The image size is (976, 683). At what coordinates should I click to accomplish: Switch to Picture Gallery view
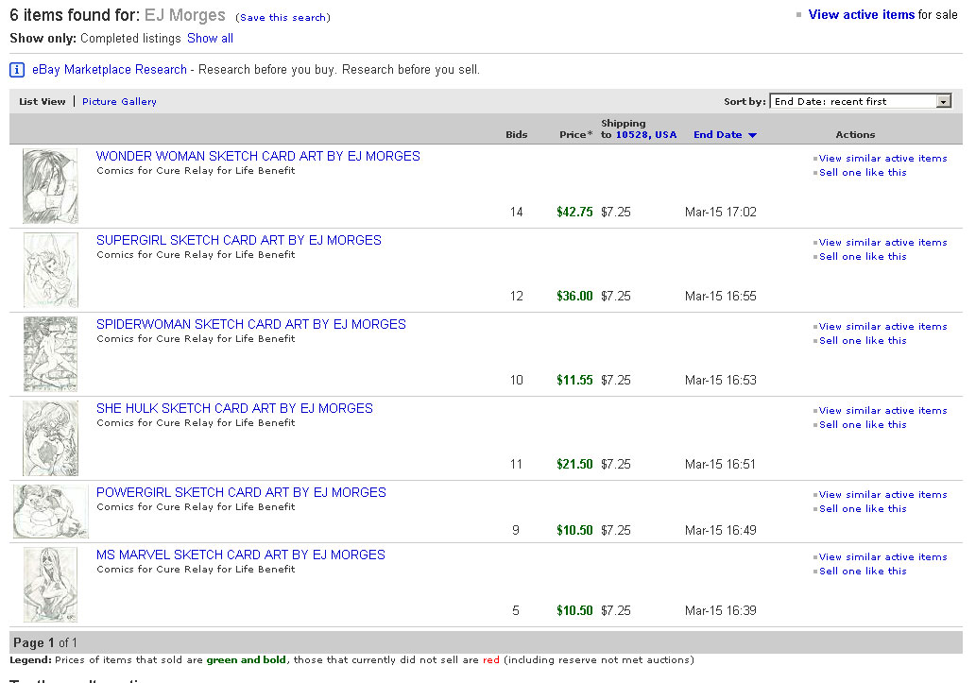click(x=119, y=101)
